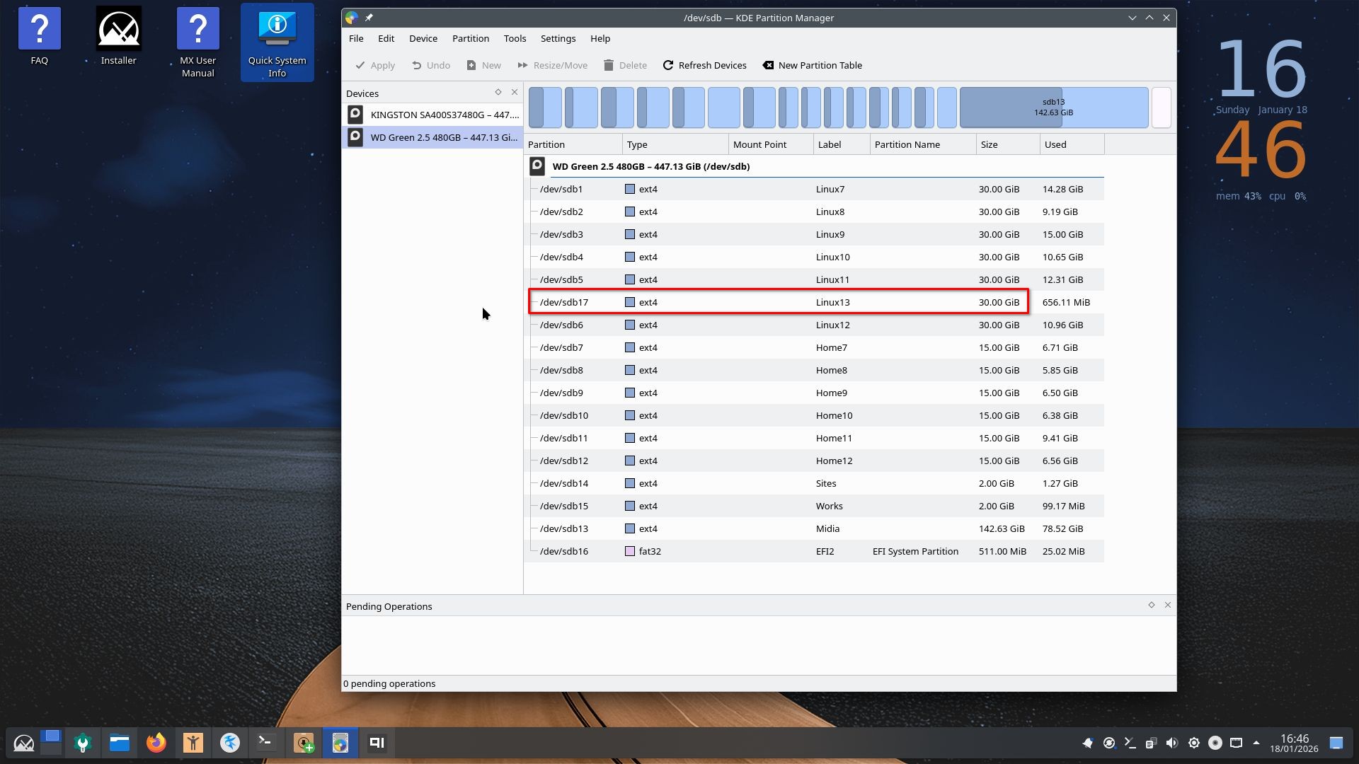Sort by the Size column header
This screenshot has height=764, width=1359.
click(x=1007, y=144)
